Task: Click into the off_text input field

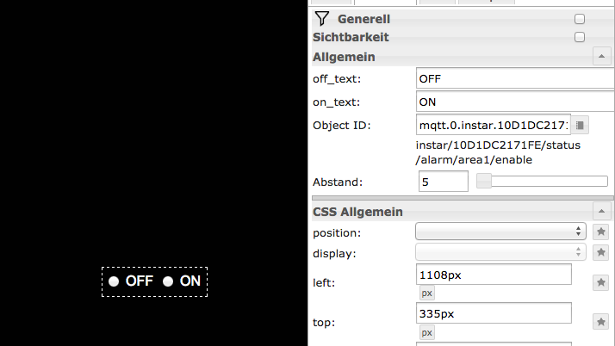Action: [515, 79]
